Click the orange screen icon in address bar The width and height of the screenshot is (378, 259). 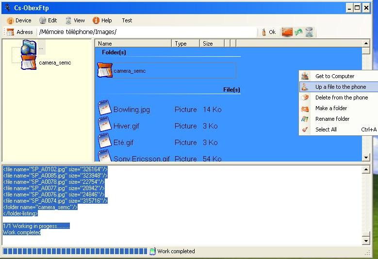pos(287,32)
